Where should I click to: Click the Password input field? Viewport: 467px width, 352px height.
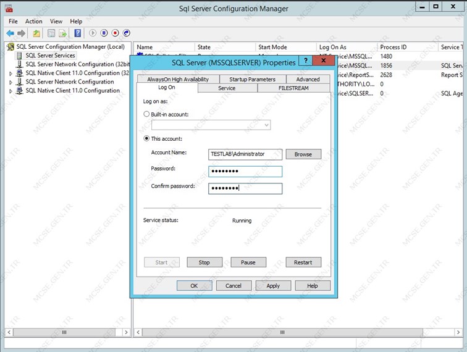point(245,172)
